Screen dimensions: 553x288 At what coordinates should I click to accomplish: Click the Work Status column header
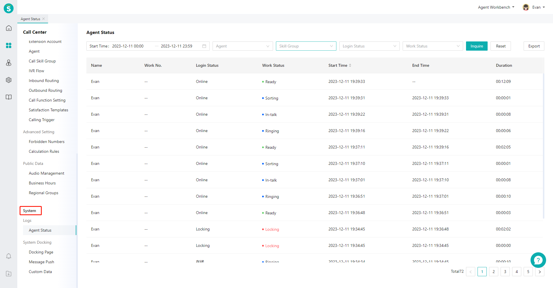273,65
